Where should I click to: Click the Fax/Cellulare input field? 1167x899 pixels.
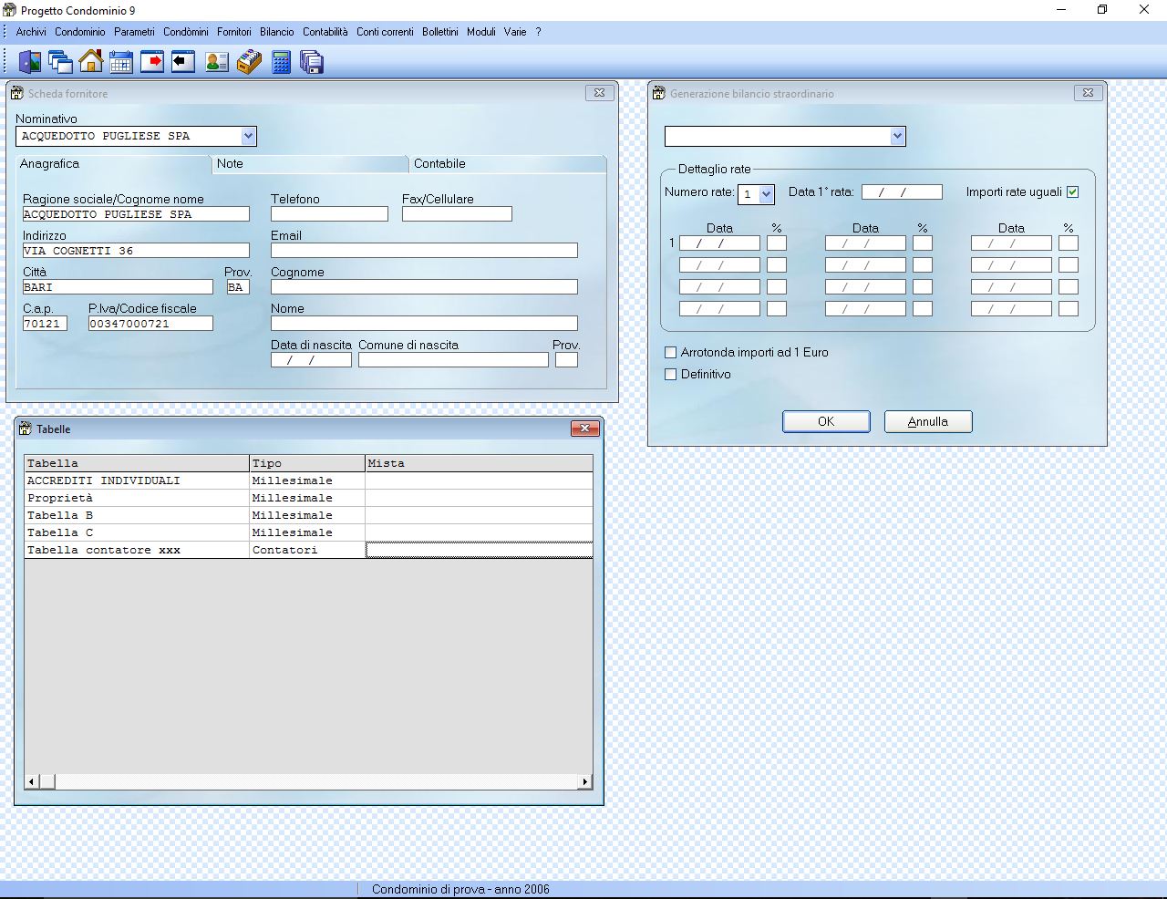pyautogui.click(x=457, y=214)
